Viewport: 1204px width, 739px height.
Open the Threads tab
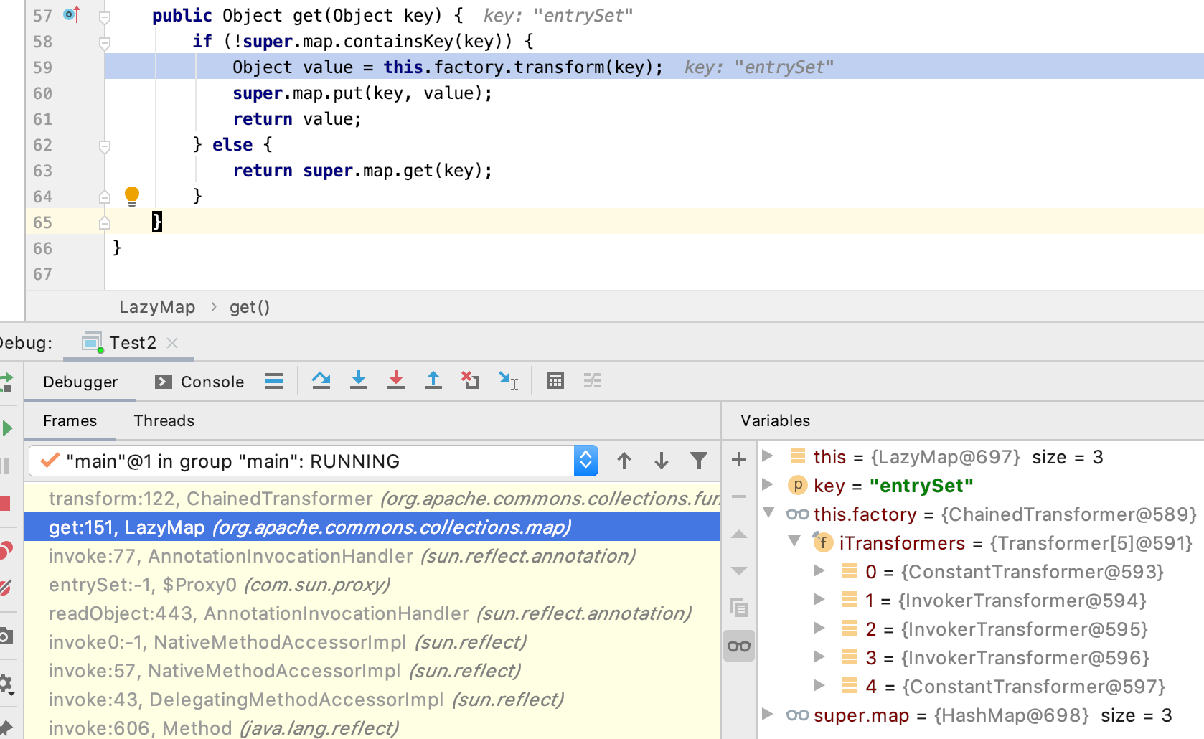164,420
